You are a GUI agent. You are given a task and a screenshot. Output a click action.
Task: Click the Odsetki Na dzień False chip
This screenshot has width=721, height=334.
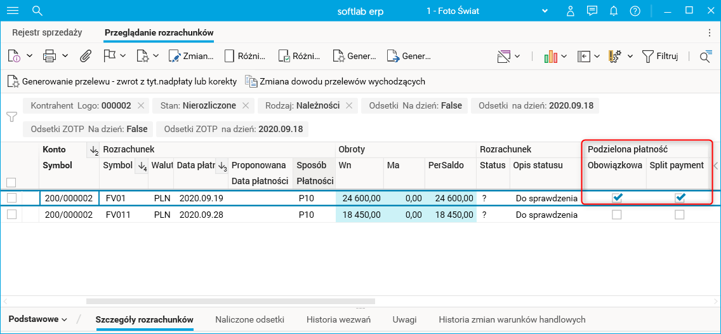click(x=414, y=106)
